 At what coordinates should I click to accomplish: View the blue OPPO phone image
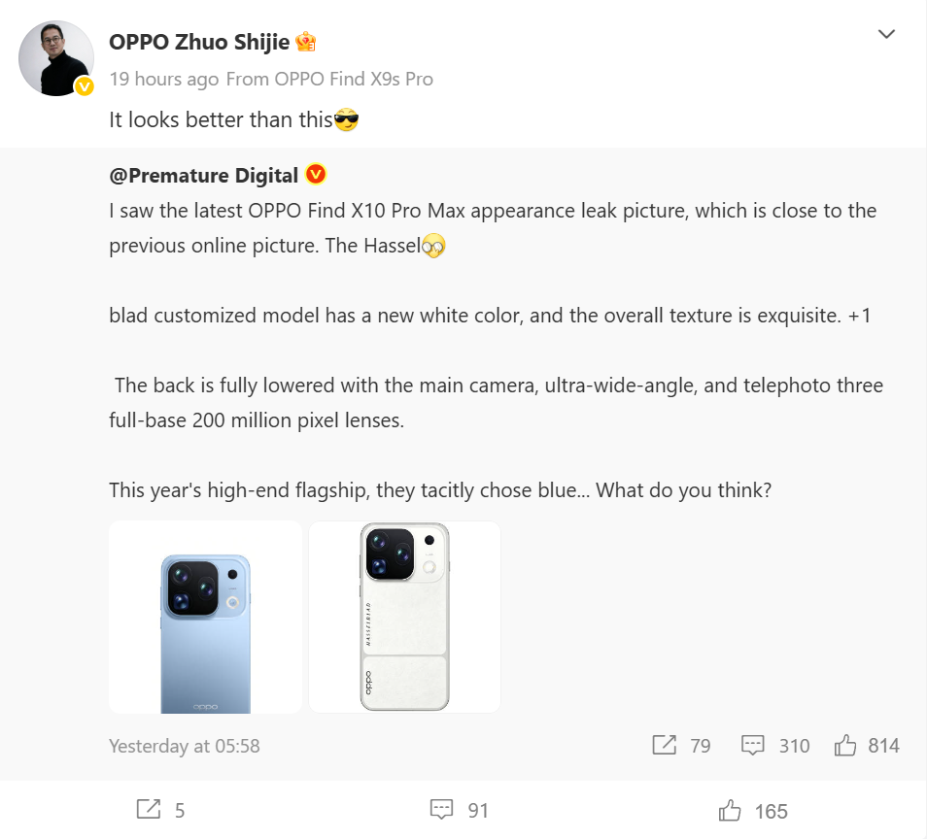[x=205, y=617]
